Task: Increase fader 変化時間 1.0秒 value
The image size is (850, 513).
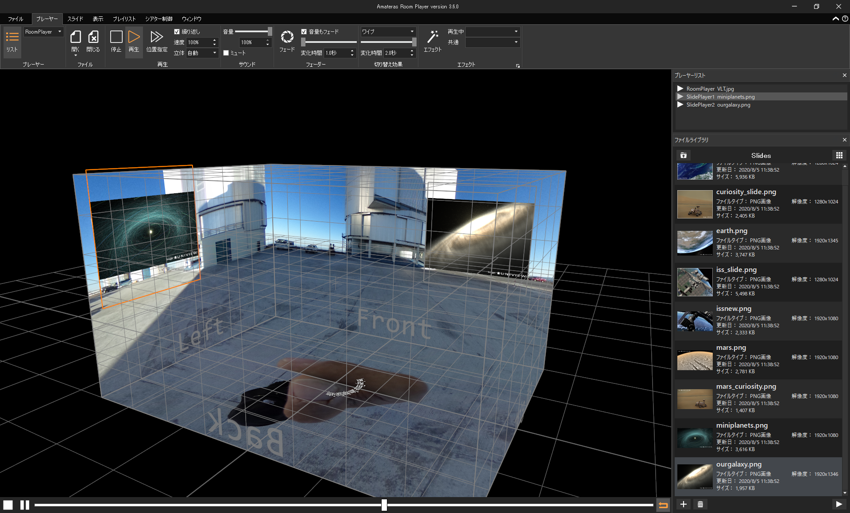Action: click(x=352, y=51)
